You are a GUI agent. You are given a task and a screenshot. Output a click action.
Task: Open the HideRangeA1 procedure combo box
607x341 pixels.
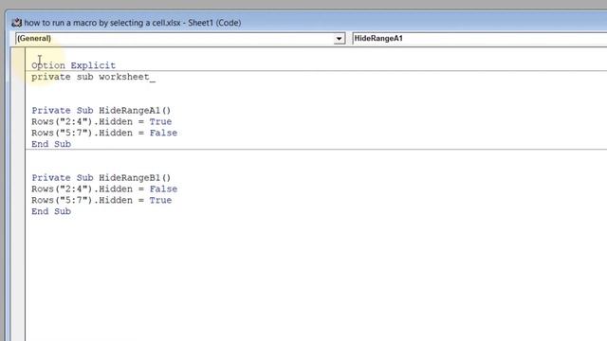coord(479,38)
